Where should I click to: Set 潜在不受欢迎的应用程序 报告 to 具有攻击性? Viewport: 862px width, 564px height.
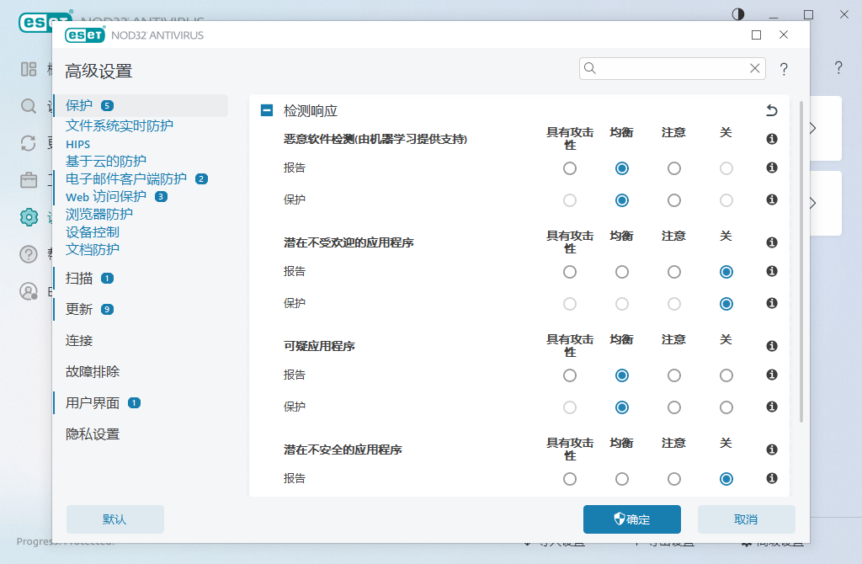(x=570, y=272)
